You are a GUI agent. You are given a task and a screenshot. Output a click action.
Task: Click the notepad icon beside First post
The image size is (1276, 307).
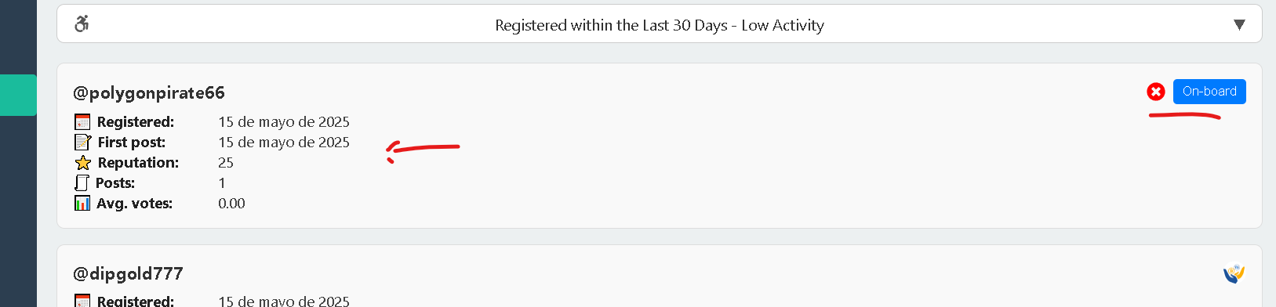[x=82, y=142]
